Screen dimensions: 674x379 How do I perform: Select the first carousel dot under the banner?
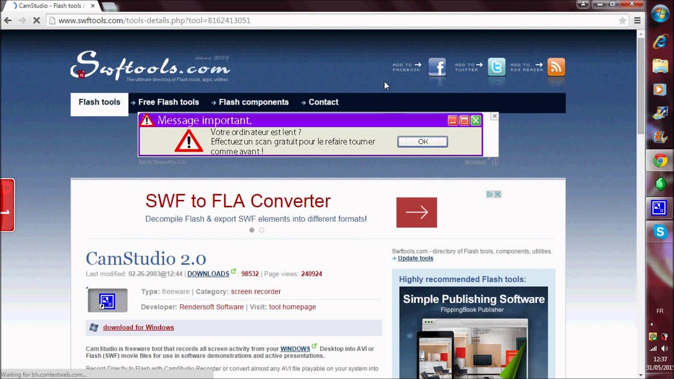pos(252,230)
